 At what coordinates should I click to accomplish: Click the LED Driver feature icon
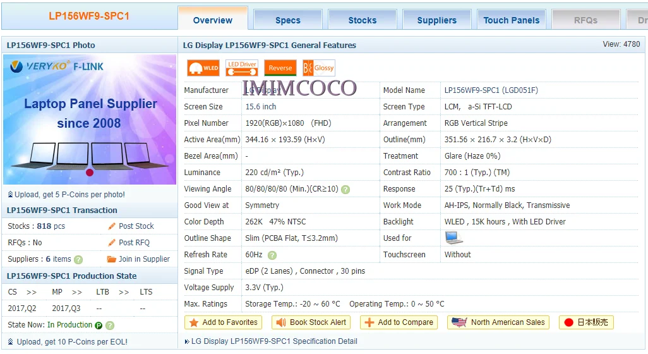[242, 68]
